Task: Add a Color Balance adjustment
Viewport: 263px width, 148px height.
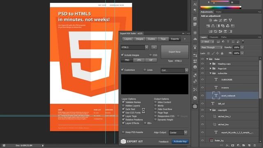Action: coord(213,26)
